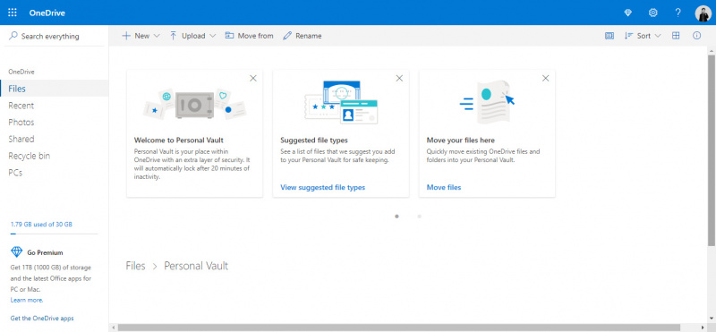Close the Suggested file types card
The image size is (716, 332).
[x=399, y=78]
